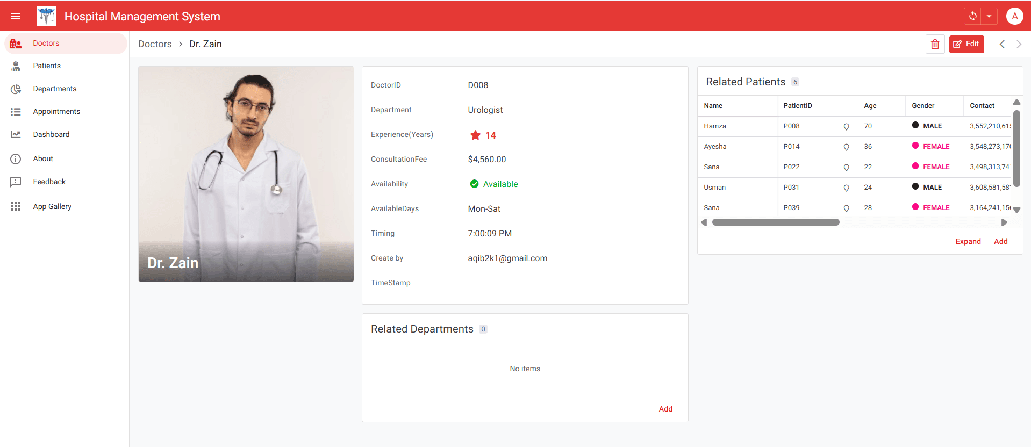This screenshot has width=1031, height=447.
Task: Click the experience star icon
Action: coord(475,135)
